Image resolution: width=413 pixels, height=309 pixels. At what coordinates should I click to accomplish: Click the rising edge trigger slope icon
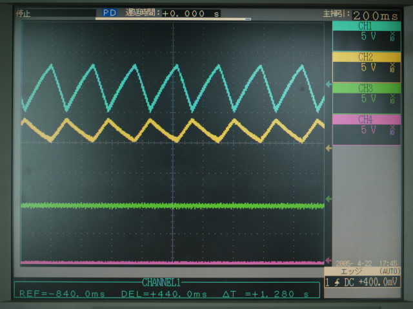point(337,283)
